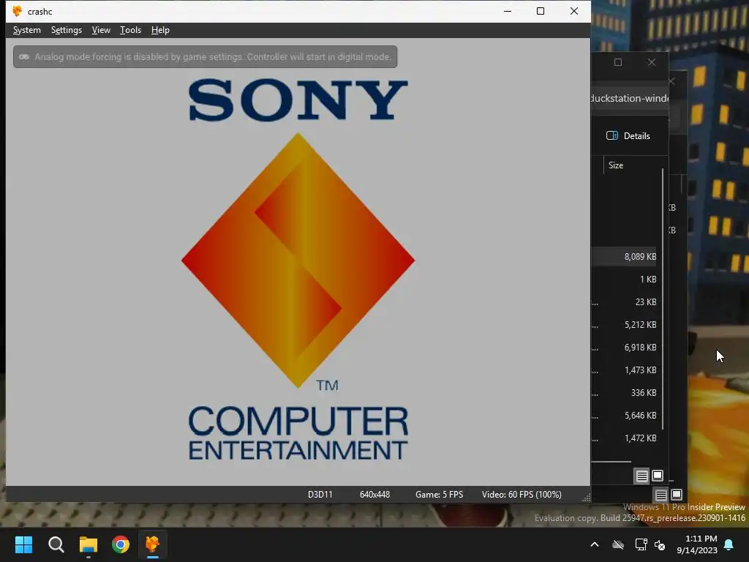Click the duckstation-windows tab title in File Explorer
The width and height of the screenshot is (749, 562).
point(630,99)
